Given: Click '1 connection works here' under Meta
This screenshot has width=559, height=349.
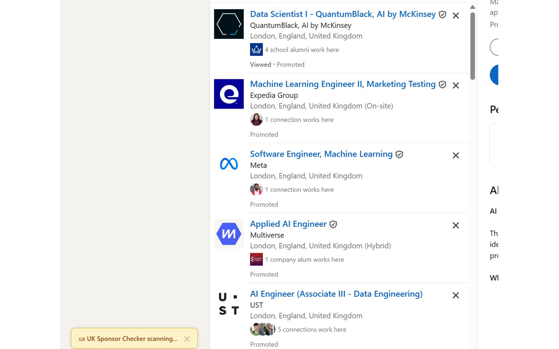Looking at the screenshot, I should 299,189.
